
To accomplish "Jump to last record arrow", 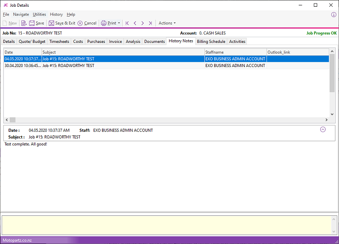I will [150, 23].
